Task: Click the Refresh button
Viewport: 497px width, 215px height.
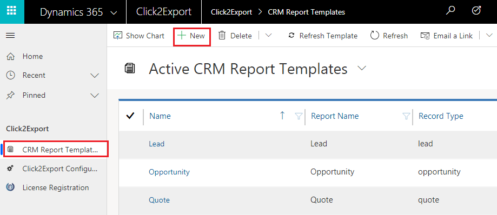Action: (389, 36)
